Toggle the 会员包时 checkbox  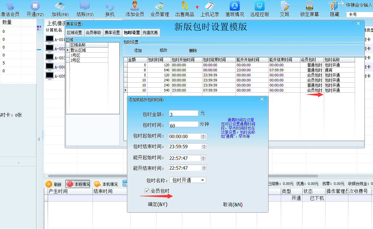pos(147,191)
